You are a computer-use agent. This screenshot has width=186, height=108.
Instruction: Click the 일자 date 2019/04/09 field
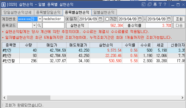88,19
